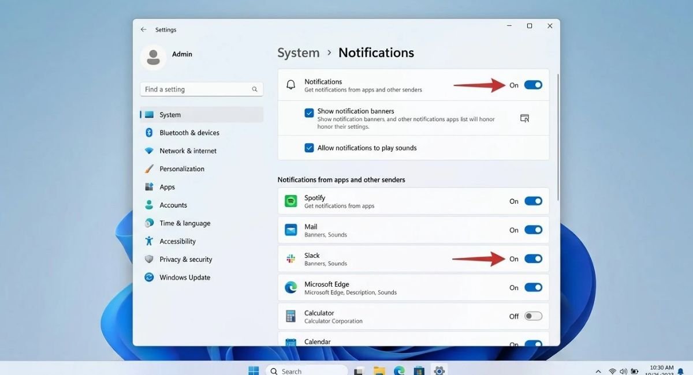This screenshot has height=375, width=693.
Task: Click the Accounts person icon in sidebar
Action: coord(149,205)
